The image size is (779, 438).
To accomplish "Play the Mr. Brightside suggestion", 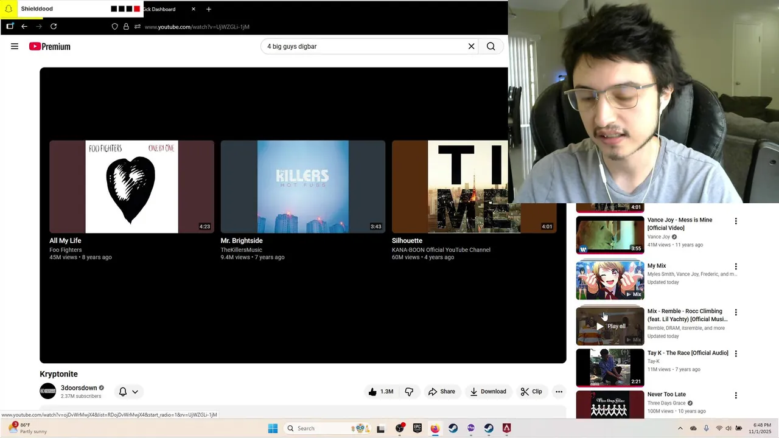I will [x=302, y=187].
